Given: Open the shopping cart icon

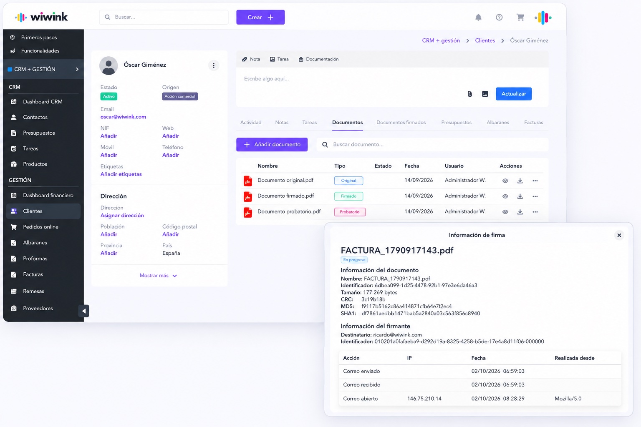Looking at the screenshot, I should click(520, 17).
